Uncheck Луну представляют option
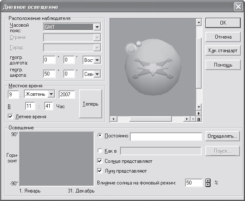245x201 pixels. point(100,171)
